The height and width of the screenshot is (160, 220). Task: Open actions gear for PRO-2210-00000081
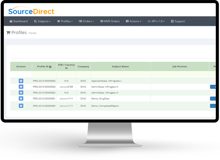click(x=21, y=99)
